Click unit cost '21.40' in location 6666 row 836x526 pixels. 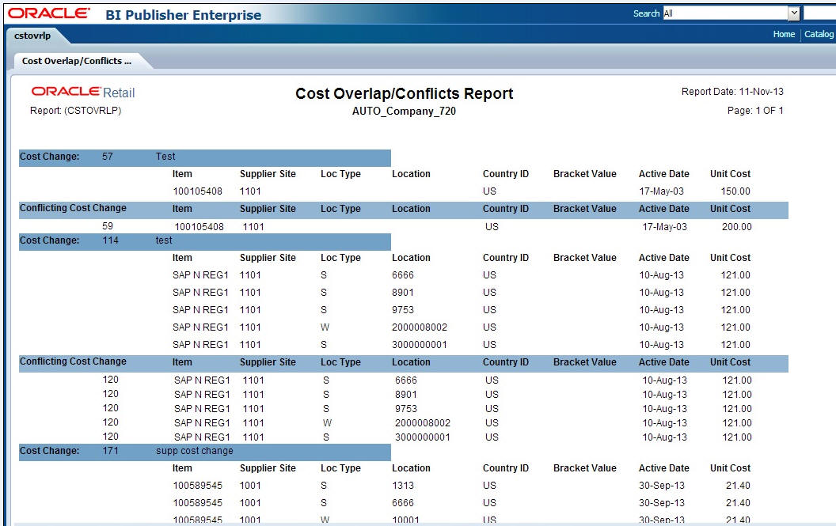coord(738,502)
